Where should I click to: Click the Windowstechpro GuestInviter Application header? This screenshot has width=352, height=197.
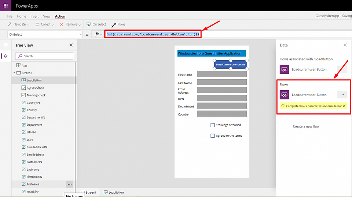coord(212,53)
